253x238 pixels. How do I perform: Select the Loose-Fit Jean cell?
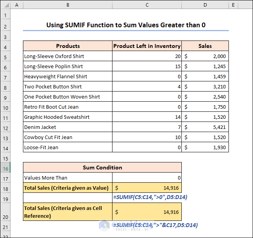[x=68, y=147]
